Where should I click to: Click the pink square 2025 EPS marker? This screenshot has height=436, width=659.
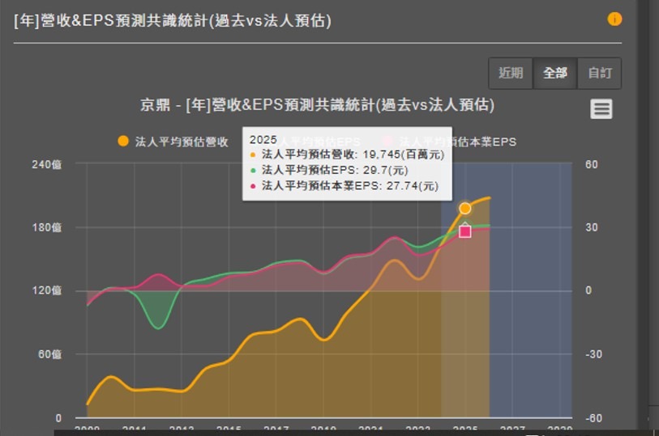(464, 231)
